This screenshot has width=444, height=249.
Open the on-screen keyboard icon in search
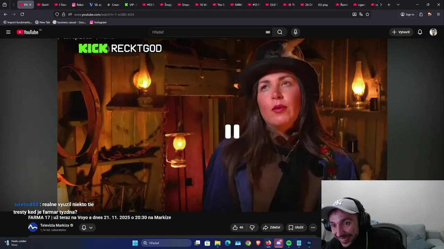pos(268,32)
